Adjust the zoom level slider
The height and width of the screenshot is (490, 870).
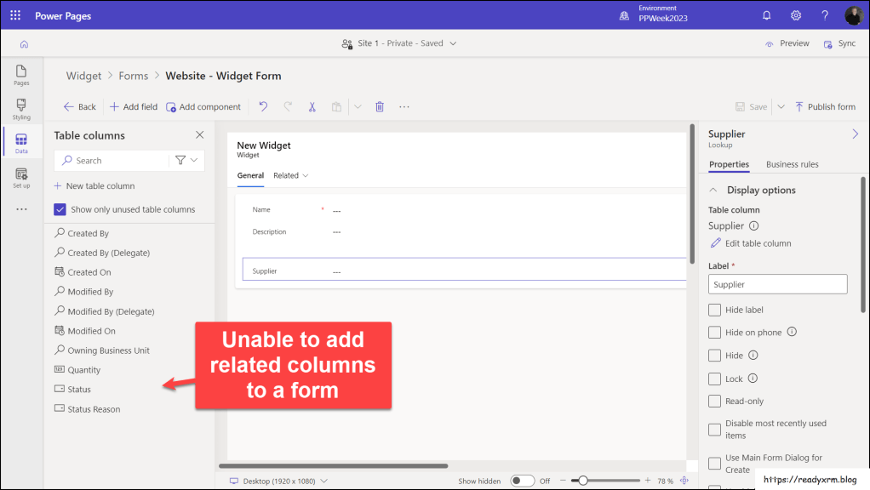pyautogui.click(x=582, y=481)
